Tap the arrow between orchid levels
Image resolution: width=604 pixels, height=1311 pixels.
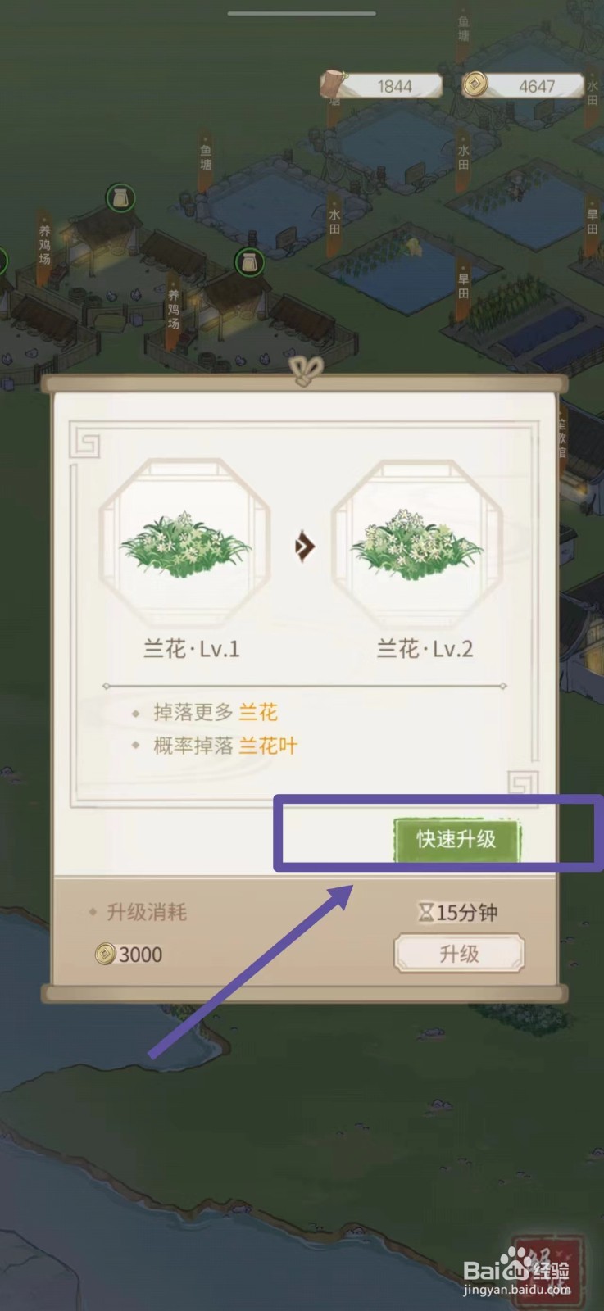coord(305,546)
